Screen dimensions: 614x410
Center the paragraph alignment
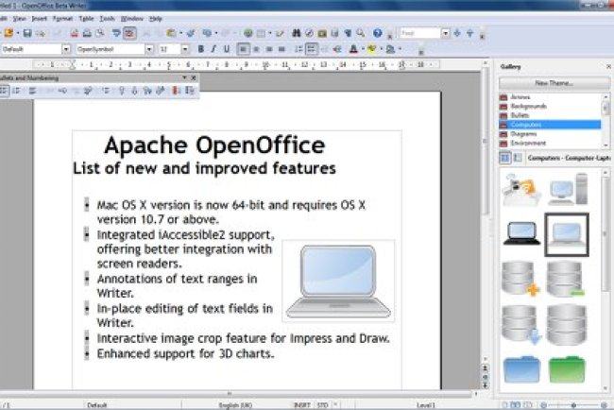click(256, 49)
